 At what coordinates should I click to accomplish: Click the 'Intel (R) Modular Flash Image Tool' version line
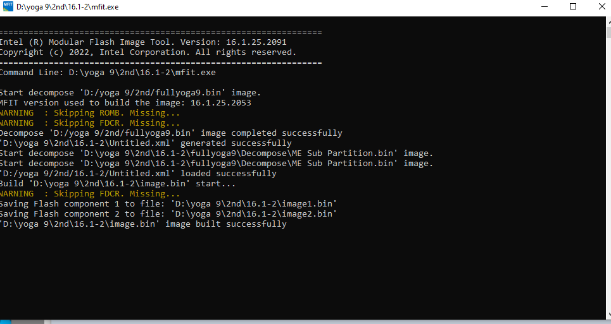pos(143,42)
